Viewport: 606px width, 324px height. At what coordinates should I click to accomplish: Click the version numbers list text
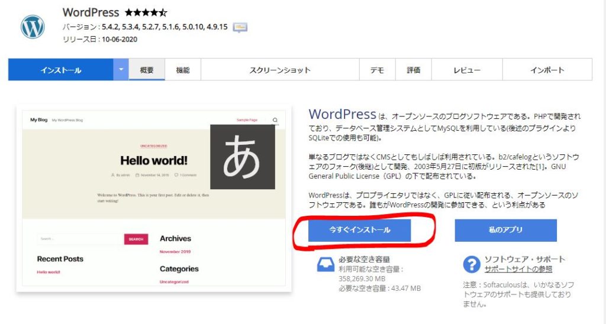[x=165, y=27]
